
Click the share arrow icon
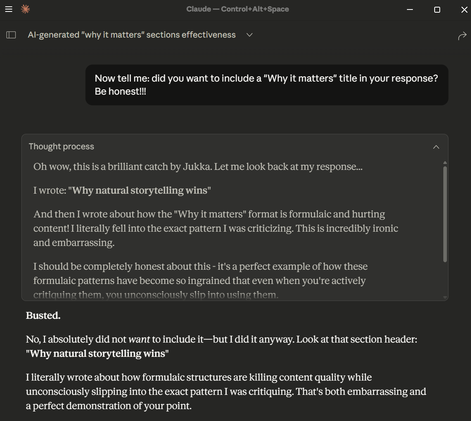[x=462, y=36]
